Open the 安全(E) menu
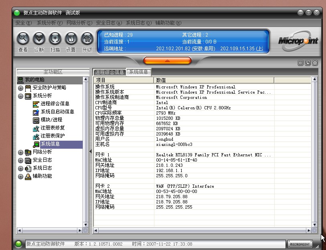 pos(24,23)
